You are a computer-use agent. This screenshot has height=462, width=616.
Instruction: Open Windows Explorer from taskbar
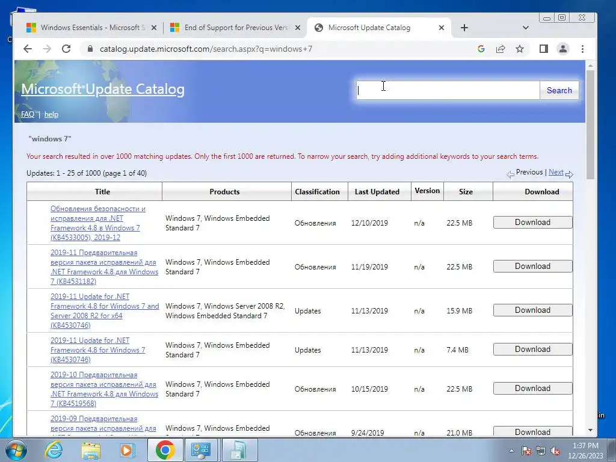(91, 450)
